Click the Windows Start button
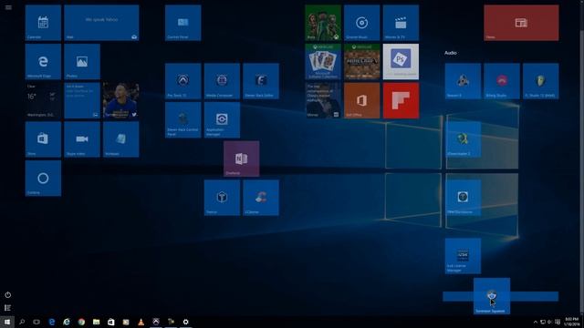The height and width of the screenshot is (328, 584). pyautogui.click(x=7, y=322)
